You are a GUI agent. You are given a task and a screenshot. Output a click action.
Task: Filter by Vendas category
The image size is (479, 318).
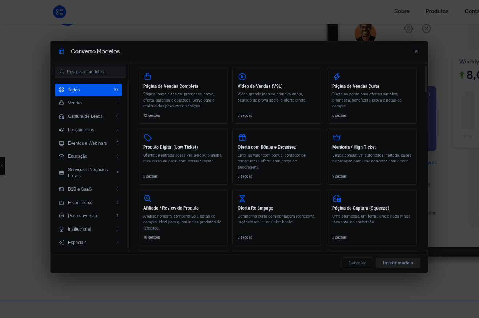click(x=88, y=103)
